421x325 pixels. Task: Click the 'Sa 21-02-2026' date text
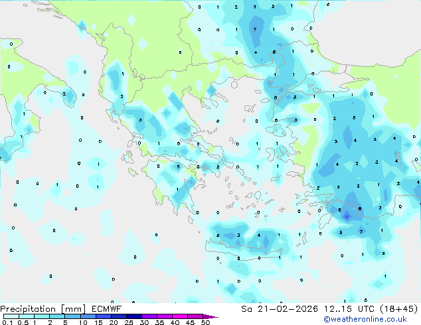280,309
